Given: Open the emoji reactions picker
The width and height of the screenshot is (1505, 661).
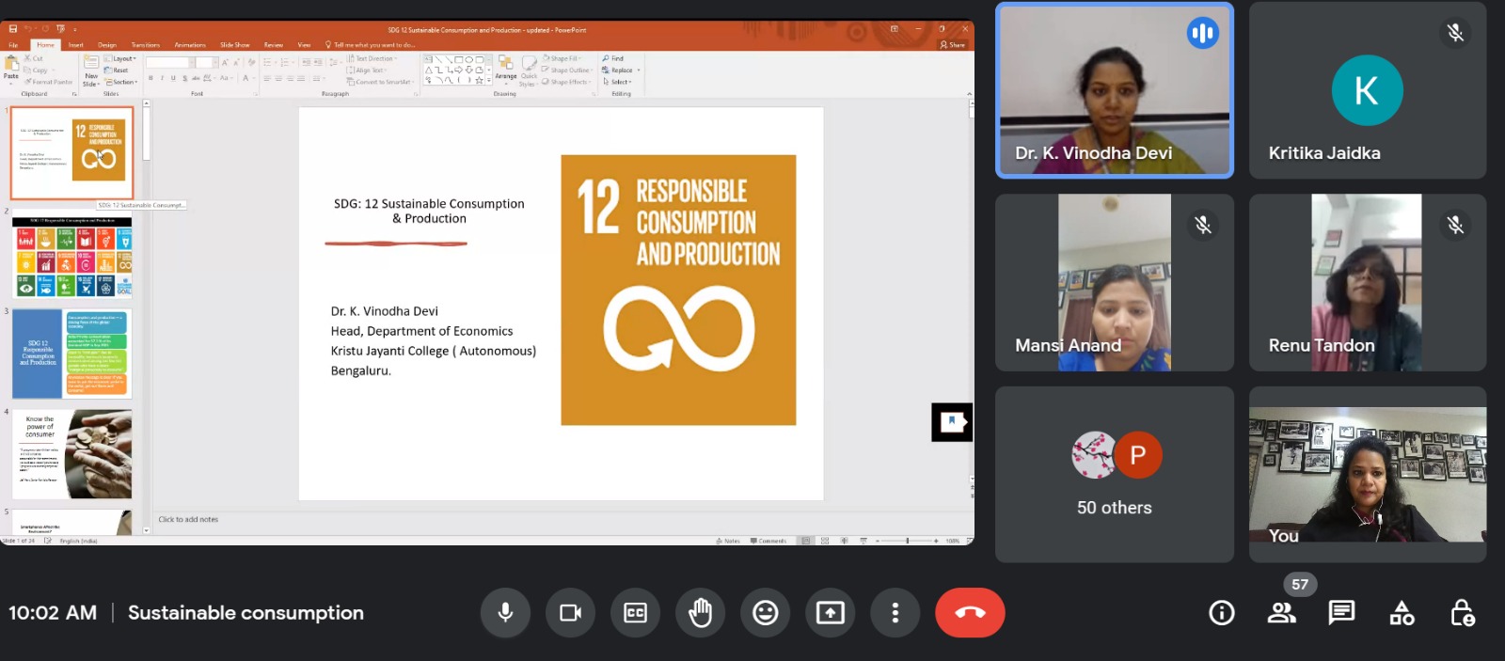Looking at the screenshot, I should tap(765, 613).
